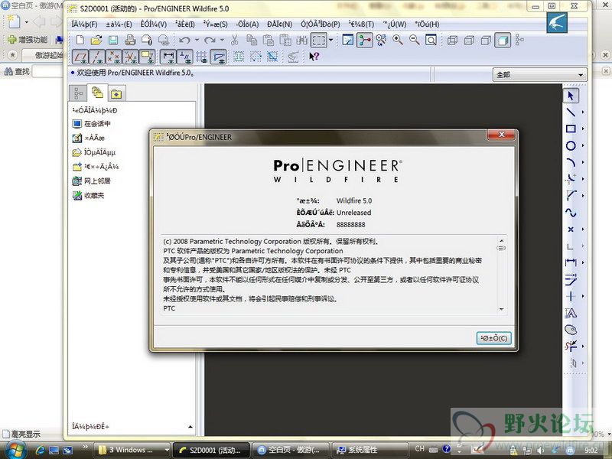Save using the floppy disk icon
The image size is (612, 459).
[x=113, y=40]
